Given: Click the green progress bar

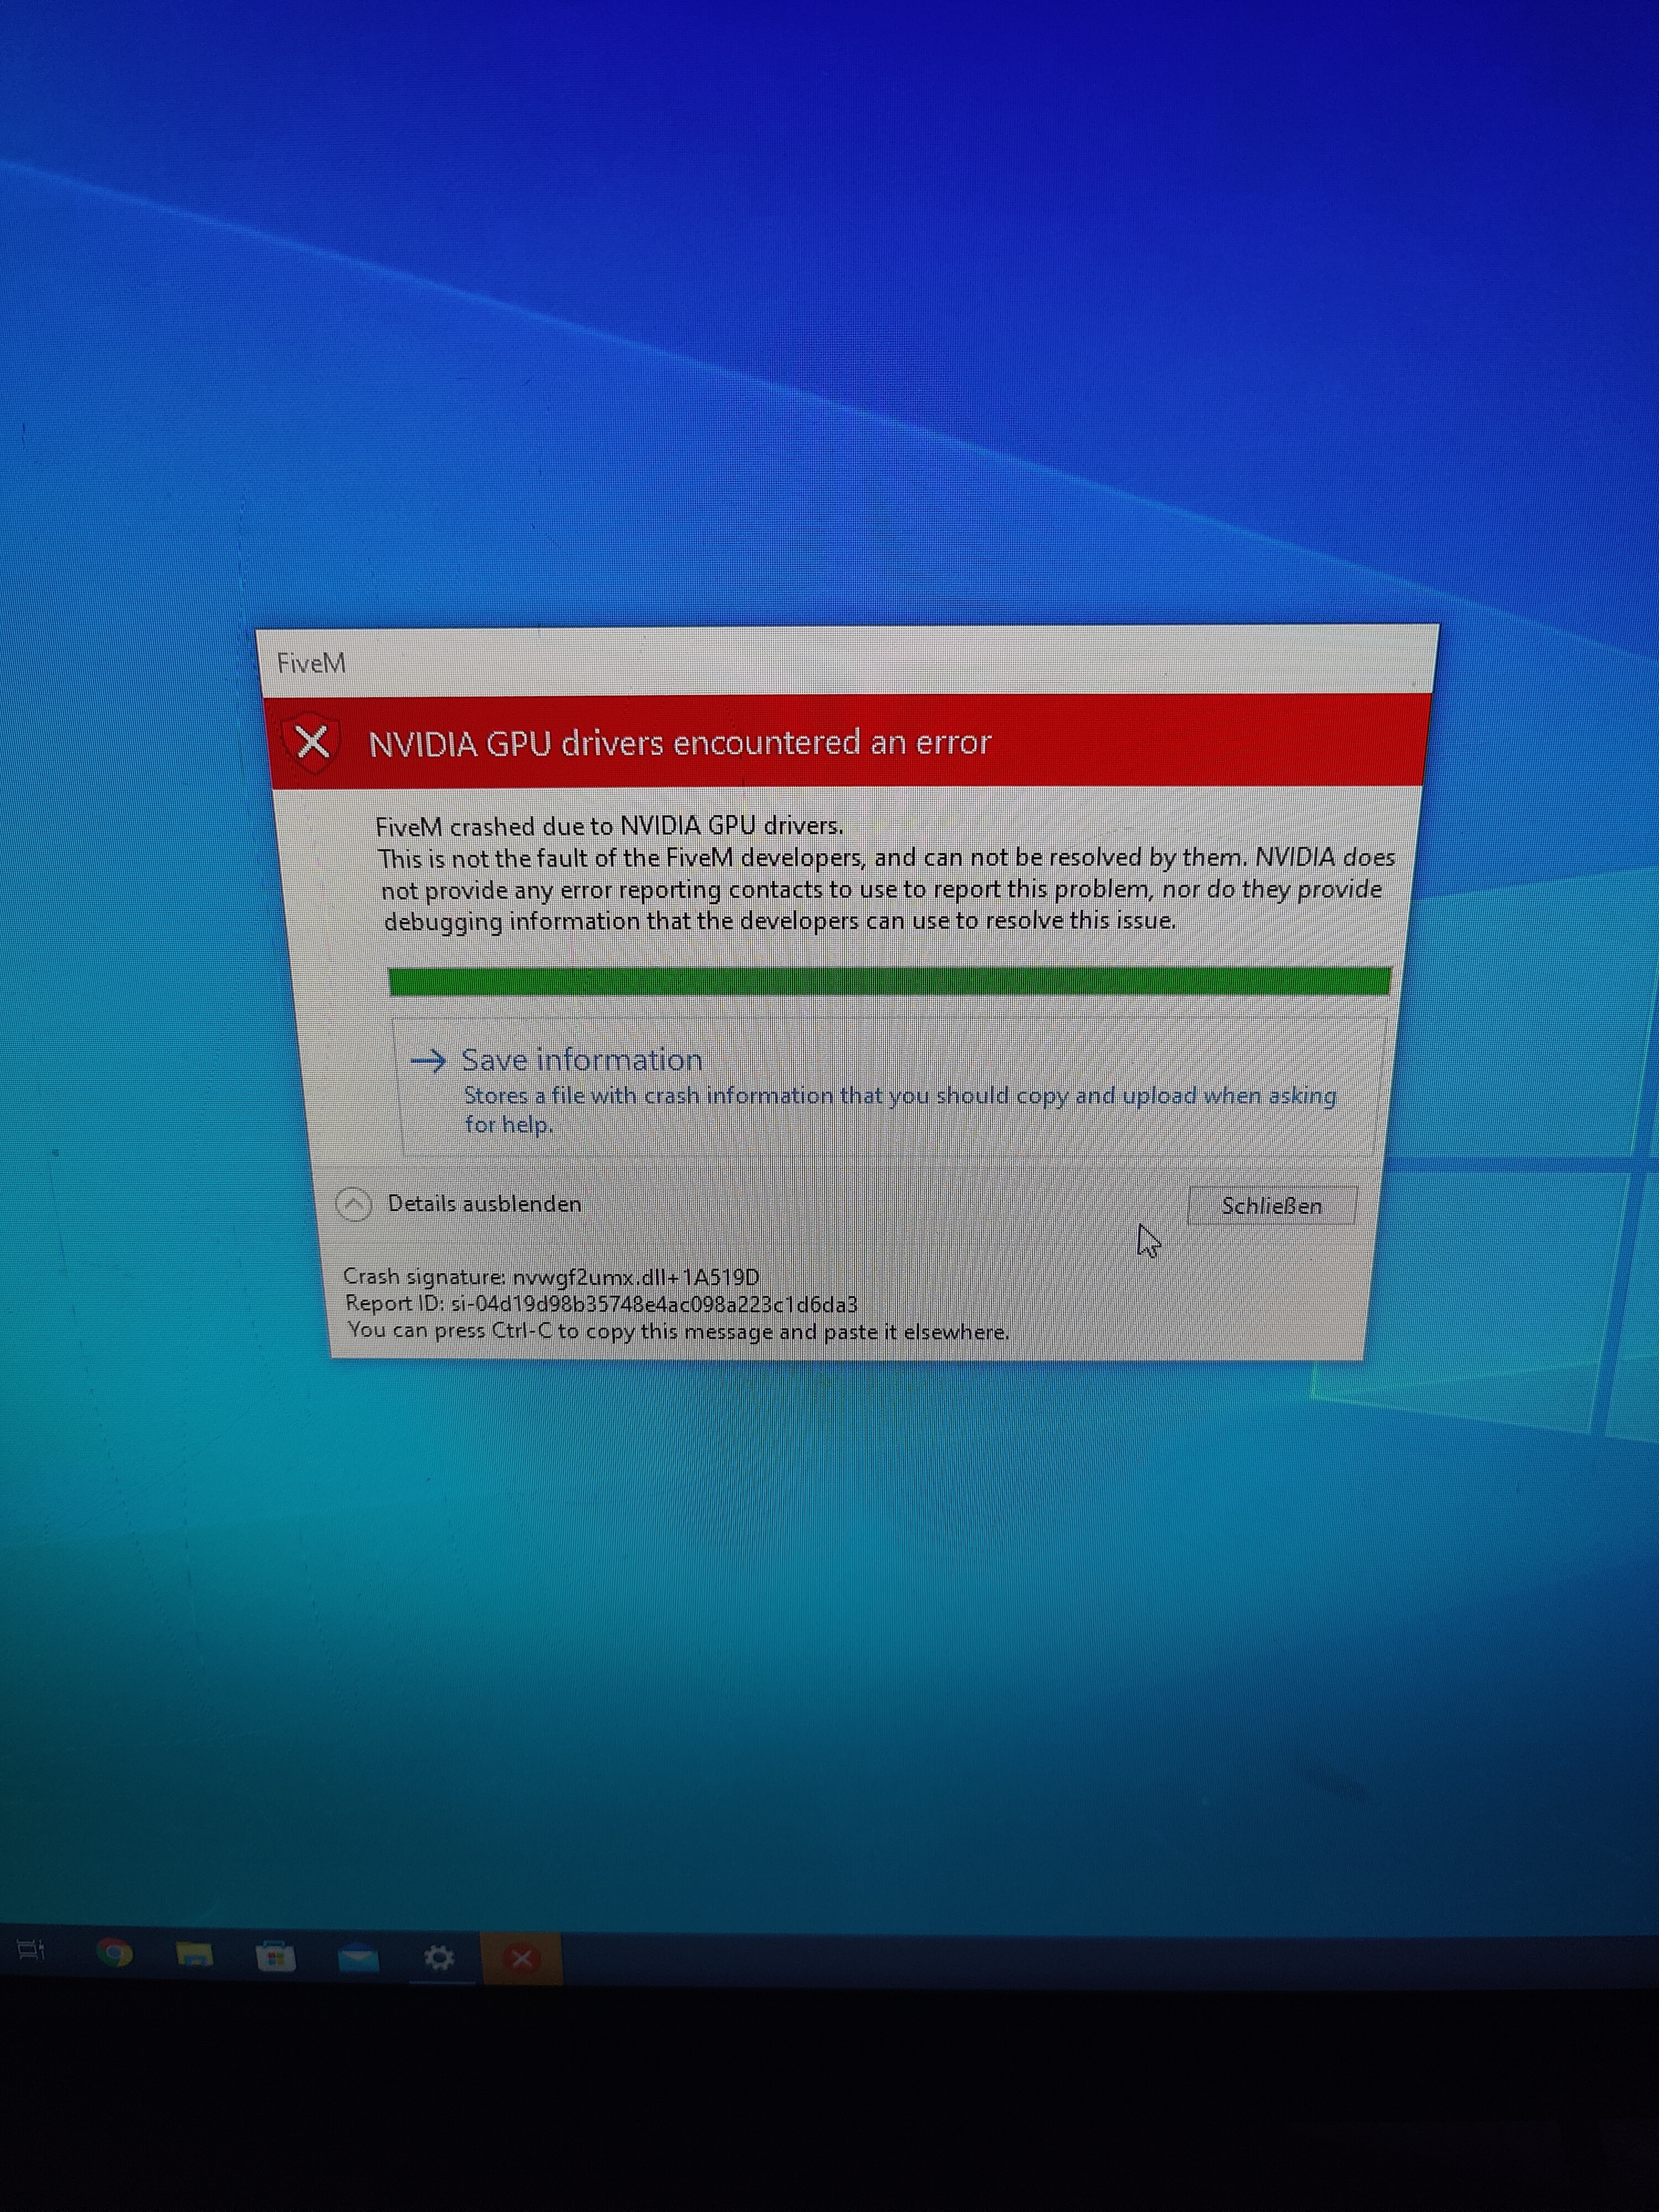Looking at the screenshot, I should (889, 981).
